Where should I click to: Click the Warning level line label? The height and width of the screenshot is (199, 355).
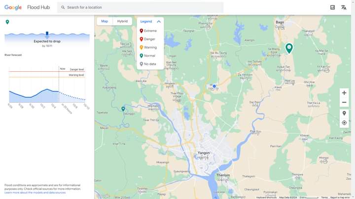coord(76,75)
